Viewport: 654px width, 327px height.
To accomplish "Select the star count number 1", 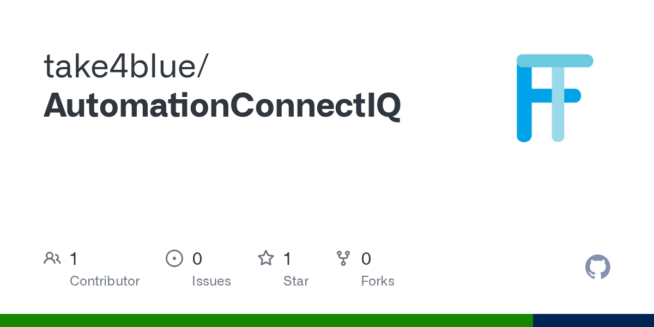I will tap(287, 259).
